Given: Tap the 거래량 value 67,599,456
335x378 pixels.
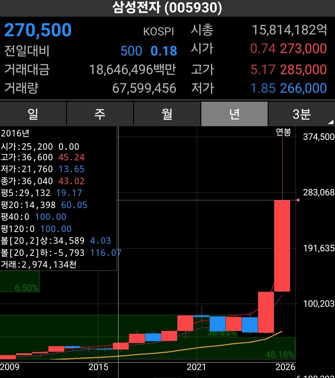Looking at the screenshot, I should point(144,88).
